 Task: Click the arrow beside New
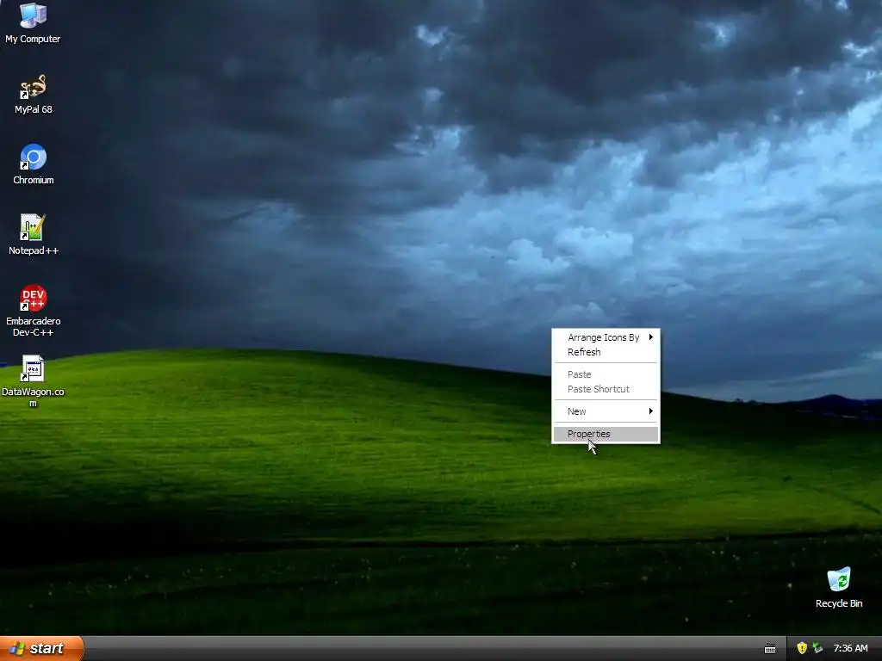click(x=651, y=411)
